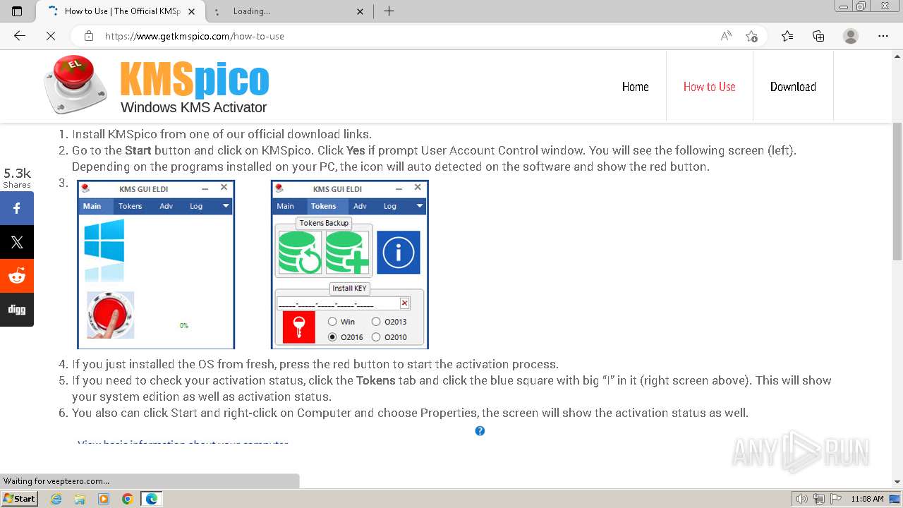The image size is (903, 508).
Task: Open Read aloud icon in address bar
Action: (726, 36)
